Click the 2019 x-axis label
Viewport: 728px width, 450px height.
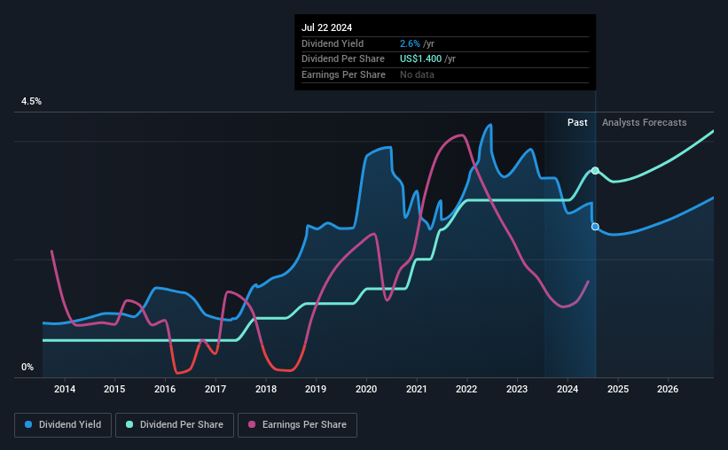tap(316, 389)
